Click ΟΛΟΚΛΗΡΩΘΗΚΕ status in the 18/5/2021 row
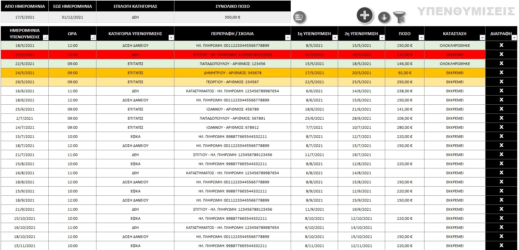This screenshot has width=519, height=250. click(x=455, y=46)
